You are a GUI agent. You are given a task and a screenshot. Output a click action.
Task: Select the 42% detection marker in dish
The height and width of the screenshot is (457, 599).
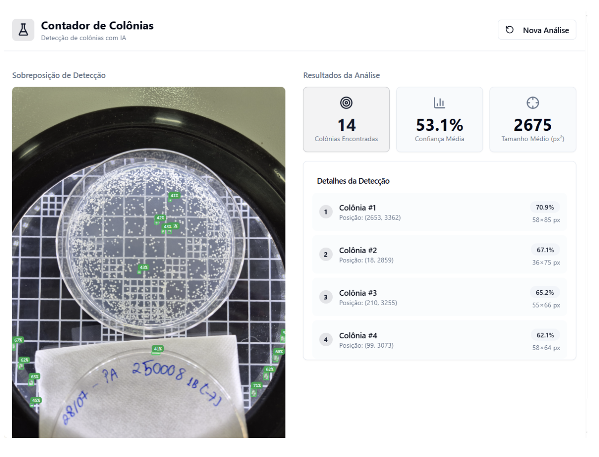(x=161, y=218)
